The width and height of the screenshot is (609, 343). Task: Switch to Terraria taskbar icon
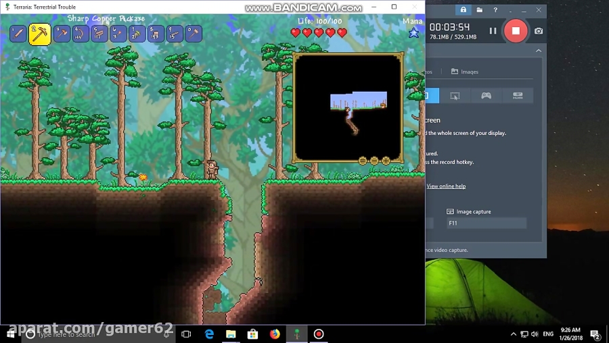pyautogui.click(x=297, y=334)
